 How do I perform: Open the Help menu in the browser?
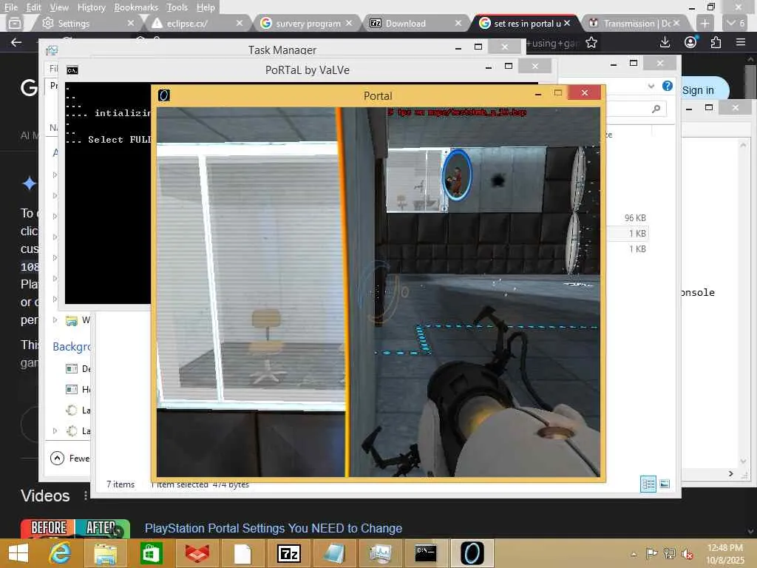206,7
